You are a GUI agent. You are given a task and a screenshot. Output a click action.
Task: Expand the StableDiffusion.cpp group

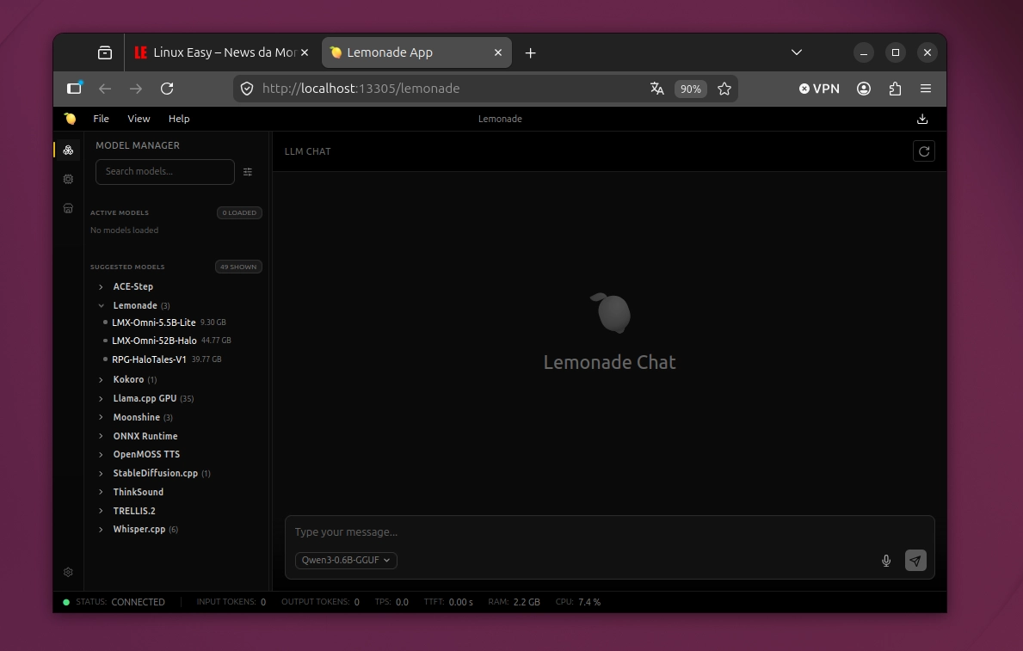pos(101,473)
